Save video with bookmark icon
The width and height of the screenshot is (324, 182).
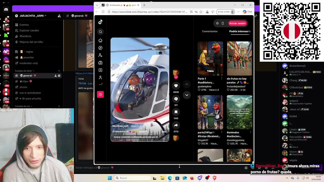tap(176, 112)
